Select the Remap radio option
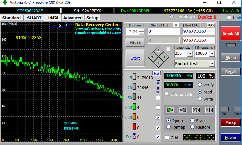The image size is (242, 145). tap(169, 127)
